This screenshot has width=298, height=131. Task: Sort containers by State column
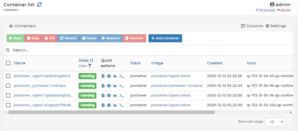click(86, 60)
